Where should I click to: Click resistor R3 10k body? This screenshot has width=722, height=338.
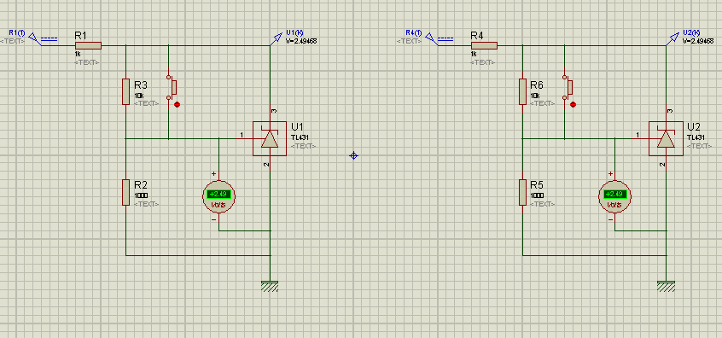click(125, 91)
